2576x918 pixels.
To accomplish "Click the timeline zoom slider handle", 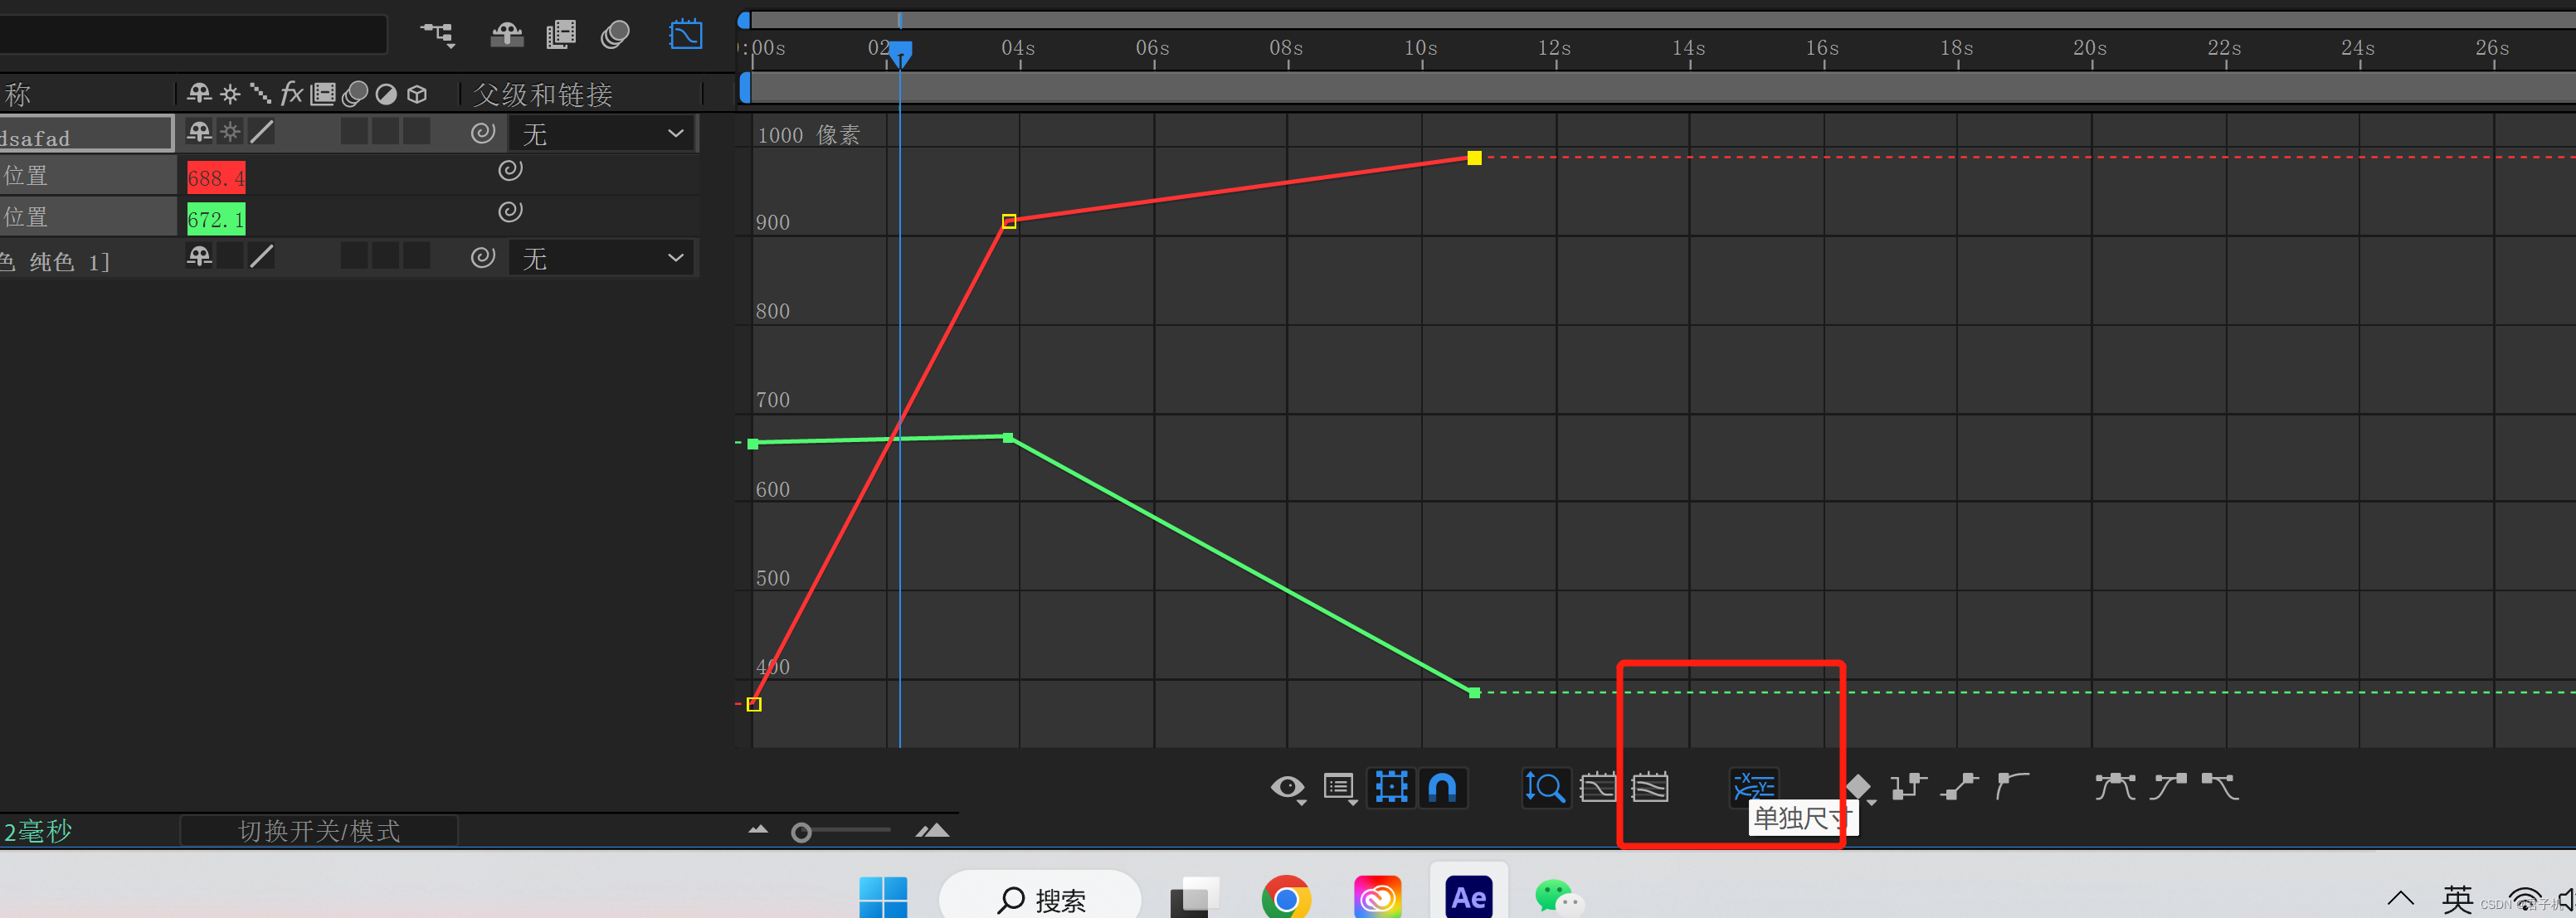I will coord(801,832).
